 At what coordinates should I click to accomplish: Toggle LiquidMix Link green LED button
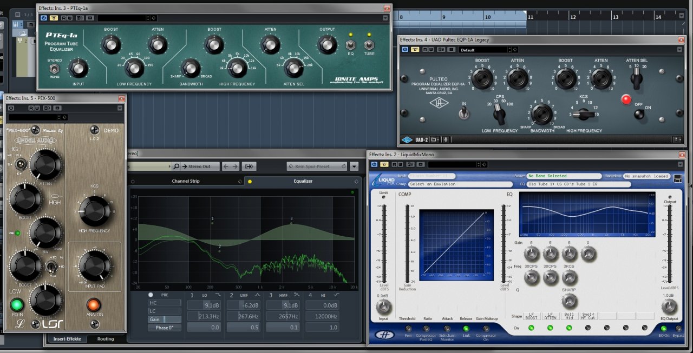tap(466, 328)
